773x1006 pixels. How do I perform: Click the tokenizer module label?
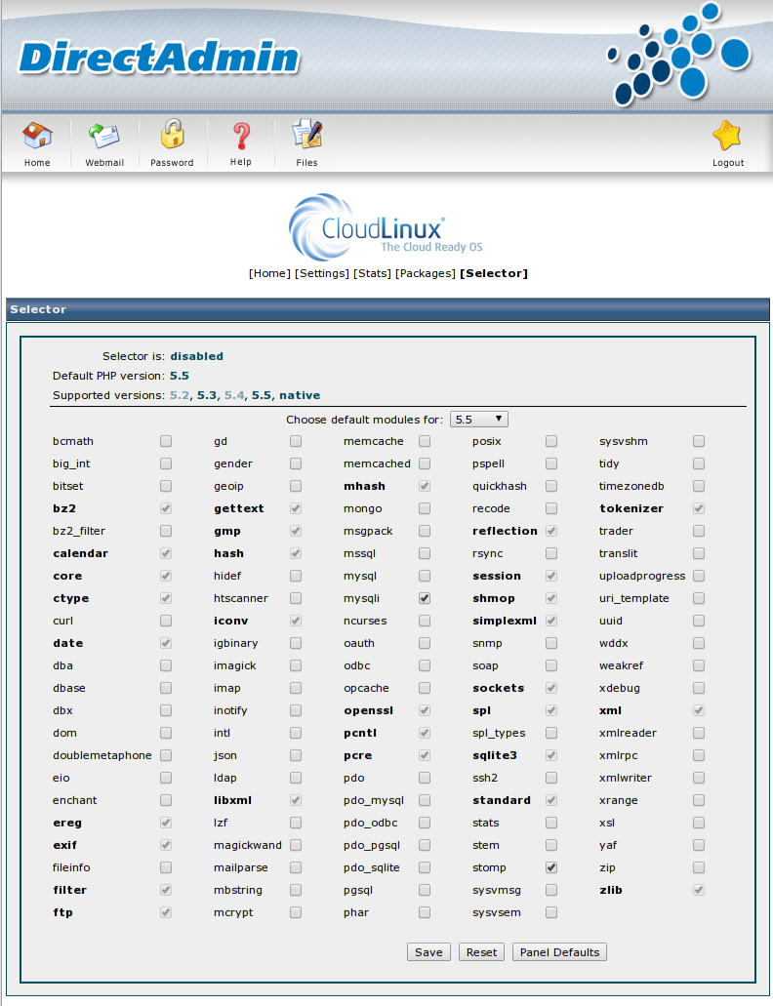631,508
